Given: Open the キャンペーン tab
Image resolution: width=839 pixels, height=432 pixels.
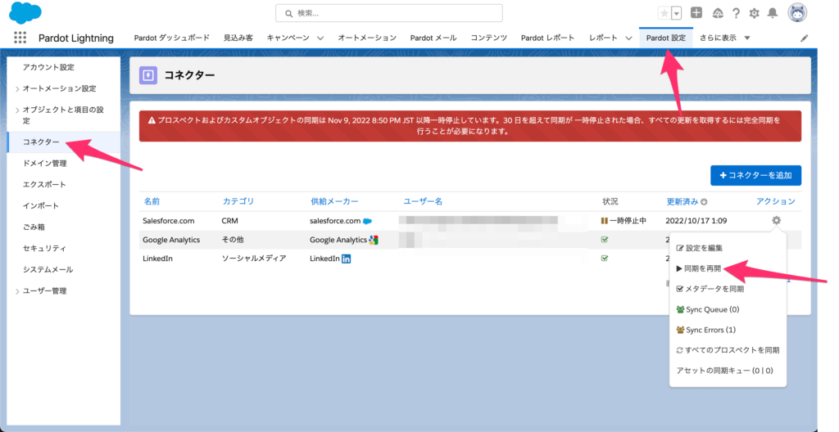Looking at the screenshot, I should coord(288,38).
